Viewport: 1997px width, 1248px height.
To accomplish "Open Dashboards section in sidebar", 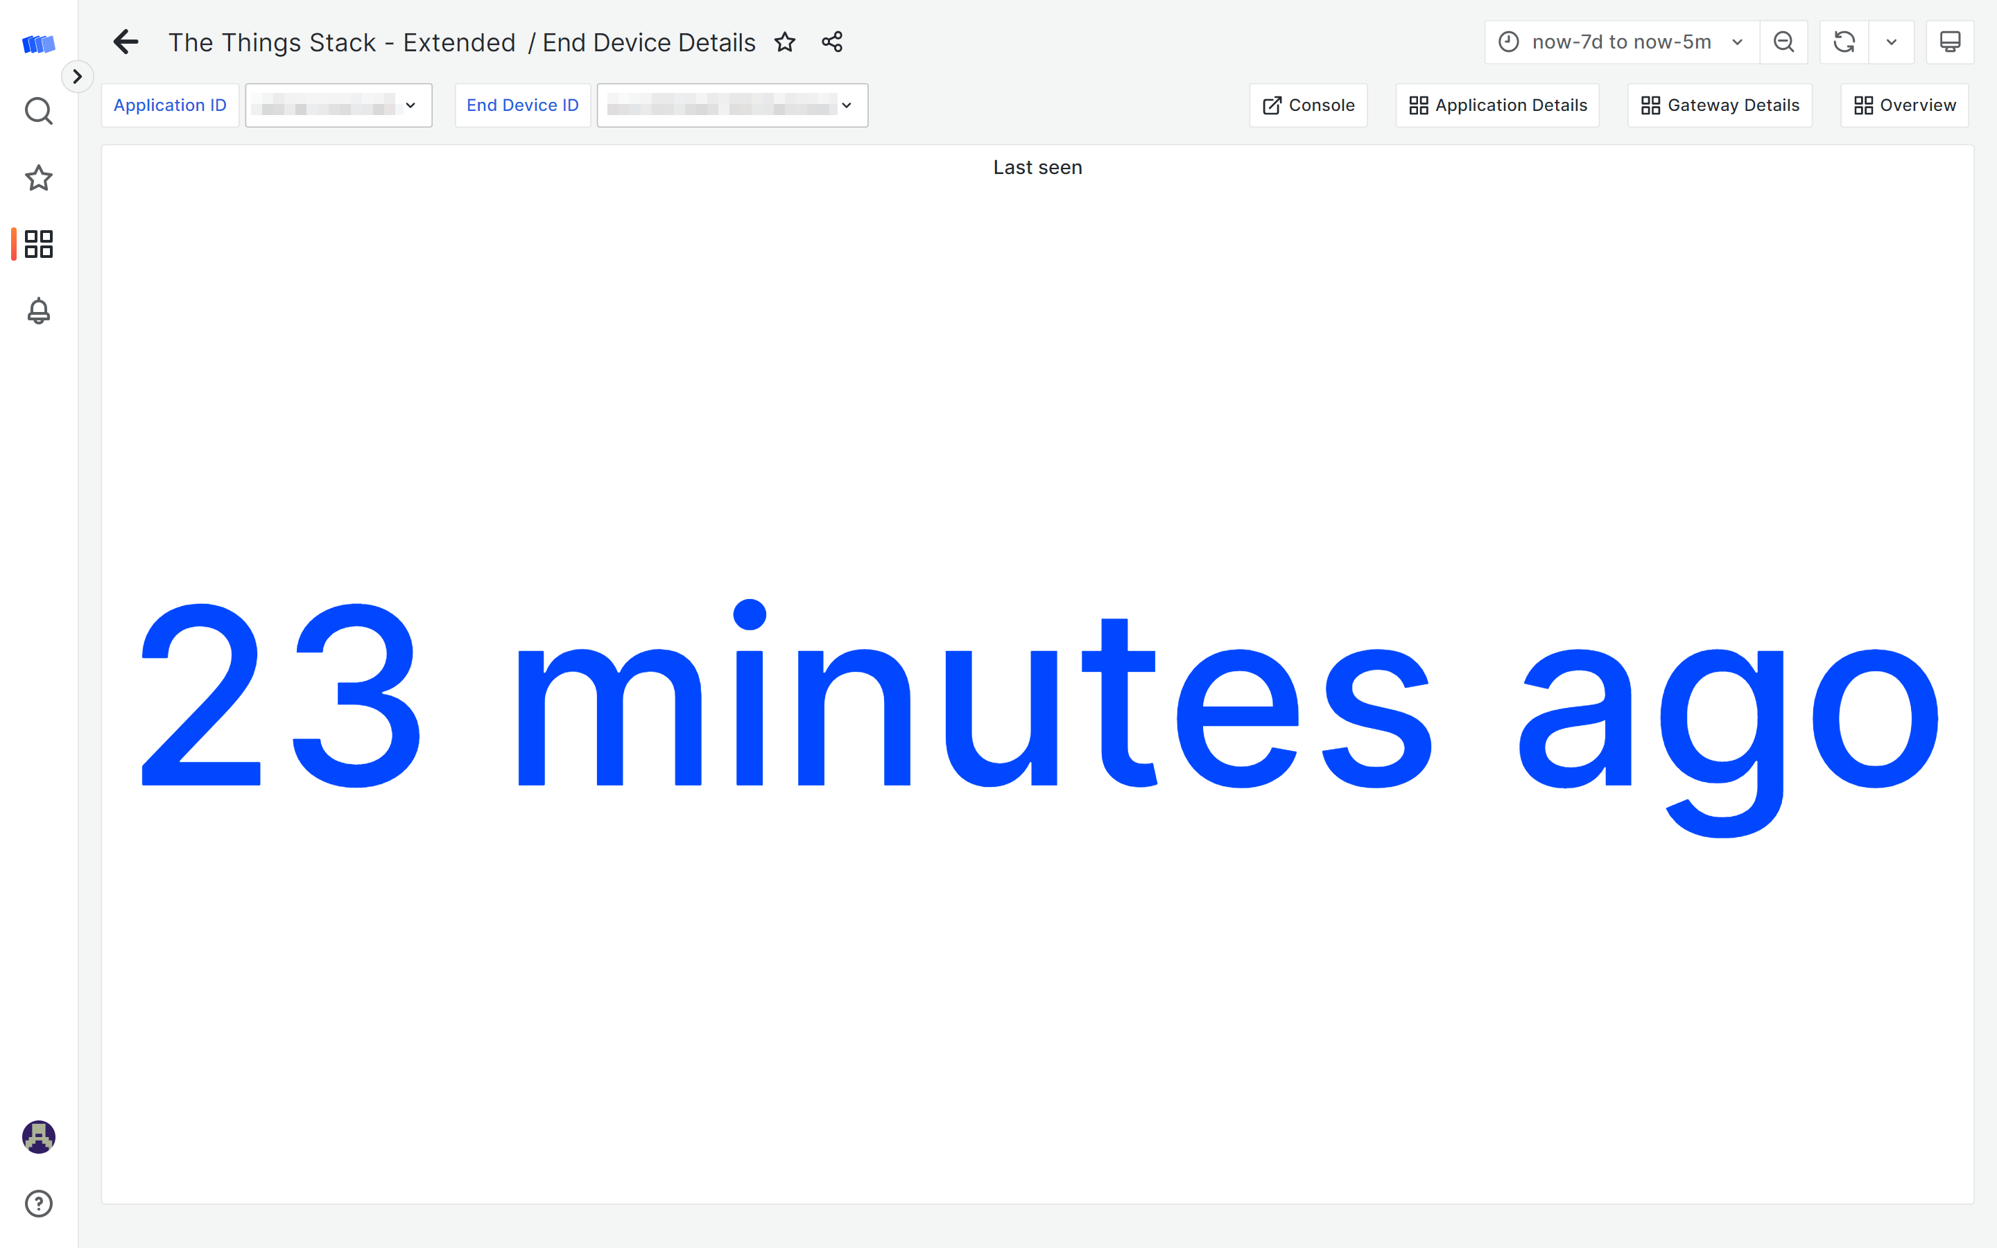I will click(x=38, y=244).
